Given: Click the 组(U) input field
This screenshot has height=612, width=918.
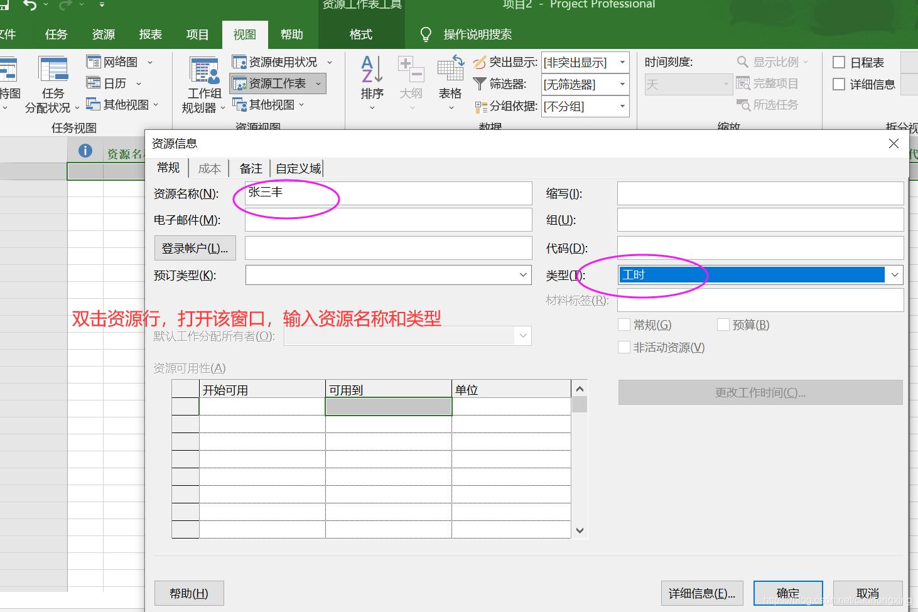Looking at the screenshot, I should click(x=760, y=220).
